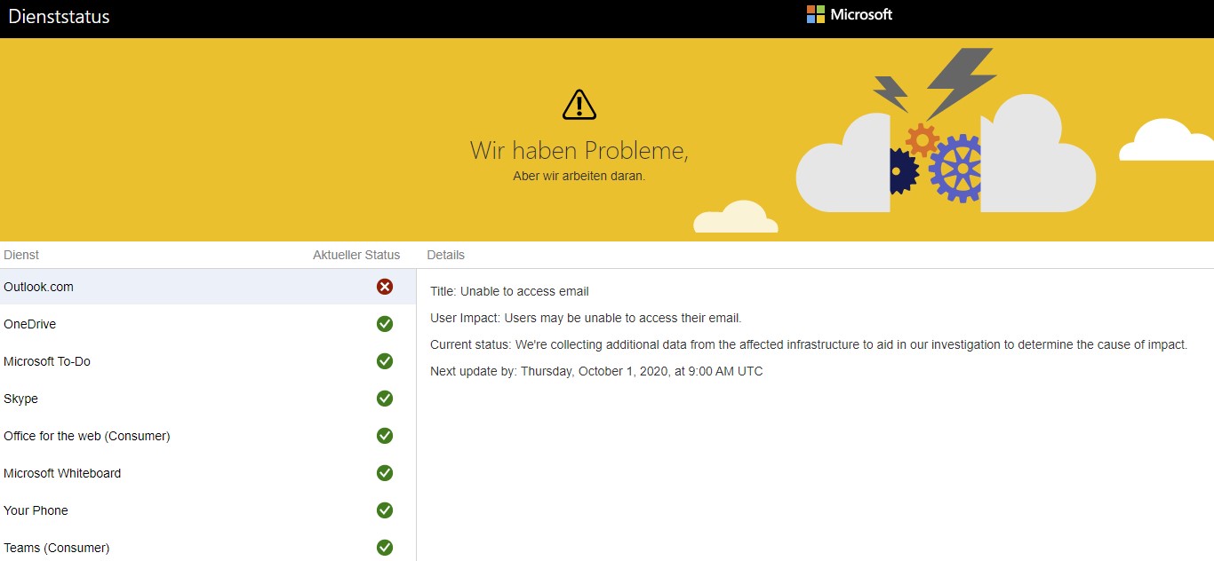
Task: Select the Skype service row
Action: (x=208, y=399)
